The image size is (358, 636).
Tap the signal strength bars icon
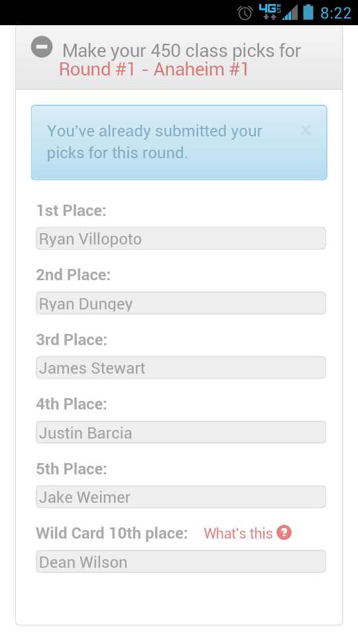(290, 12)
